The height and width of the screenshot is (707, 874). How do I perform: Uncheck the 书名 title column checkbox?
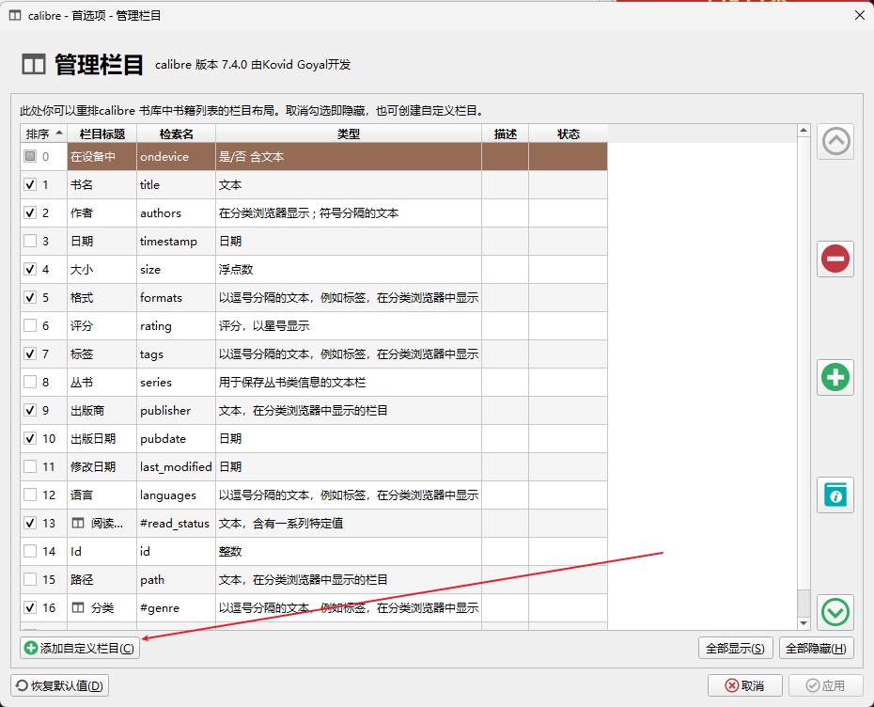(30, 185)
